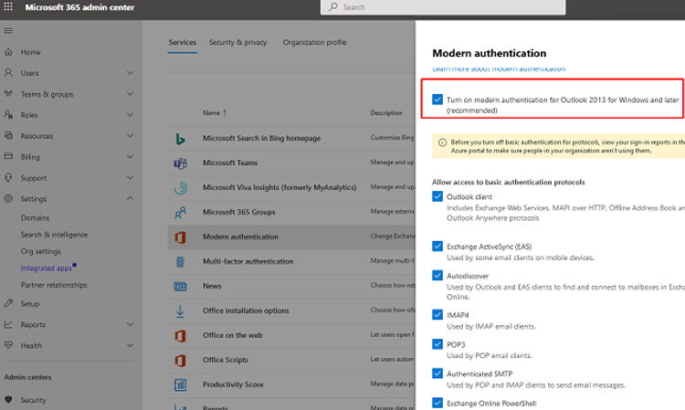The width and height of the screenshot is (685, 410).
Task: Click the Security shield icon
Action: pyautogui.click(x=8, y=400)
